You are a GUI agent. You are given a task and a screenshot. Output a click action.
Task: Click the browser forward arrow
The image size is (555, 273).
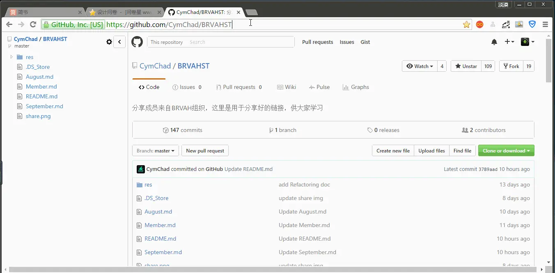21,25
